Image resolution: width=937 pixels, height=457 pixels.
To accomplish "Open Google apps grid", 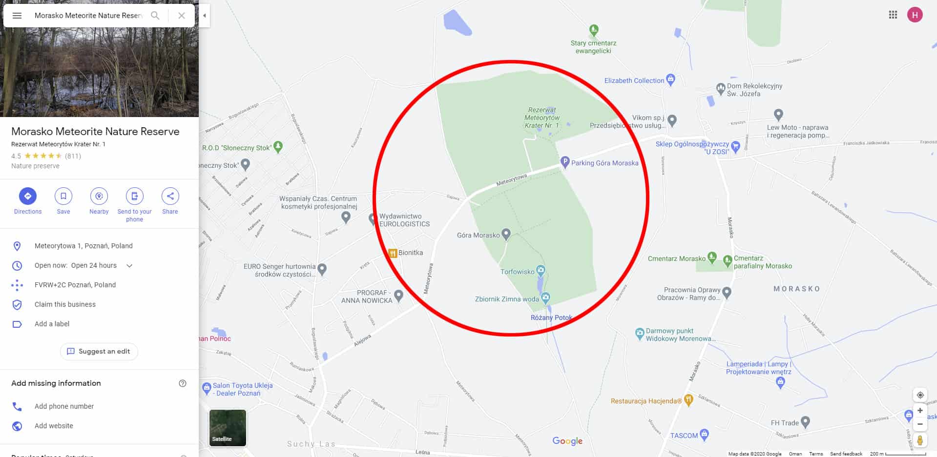I will (893, 15).
